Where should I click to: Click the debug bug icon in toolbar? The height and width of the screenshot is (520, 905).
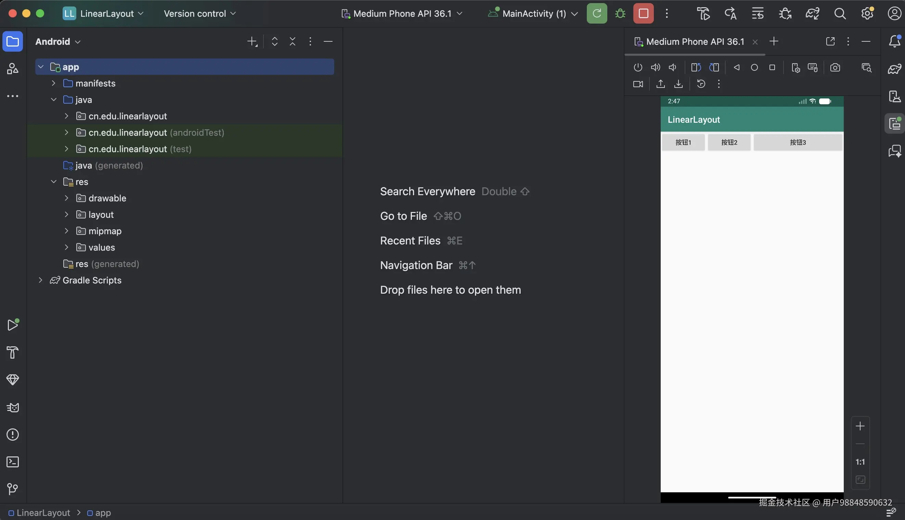tap(620, 14)
